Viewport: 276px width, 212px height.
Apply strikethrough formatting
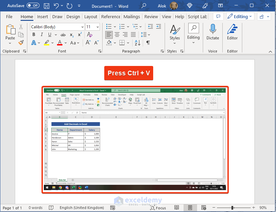coord(63,35)
